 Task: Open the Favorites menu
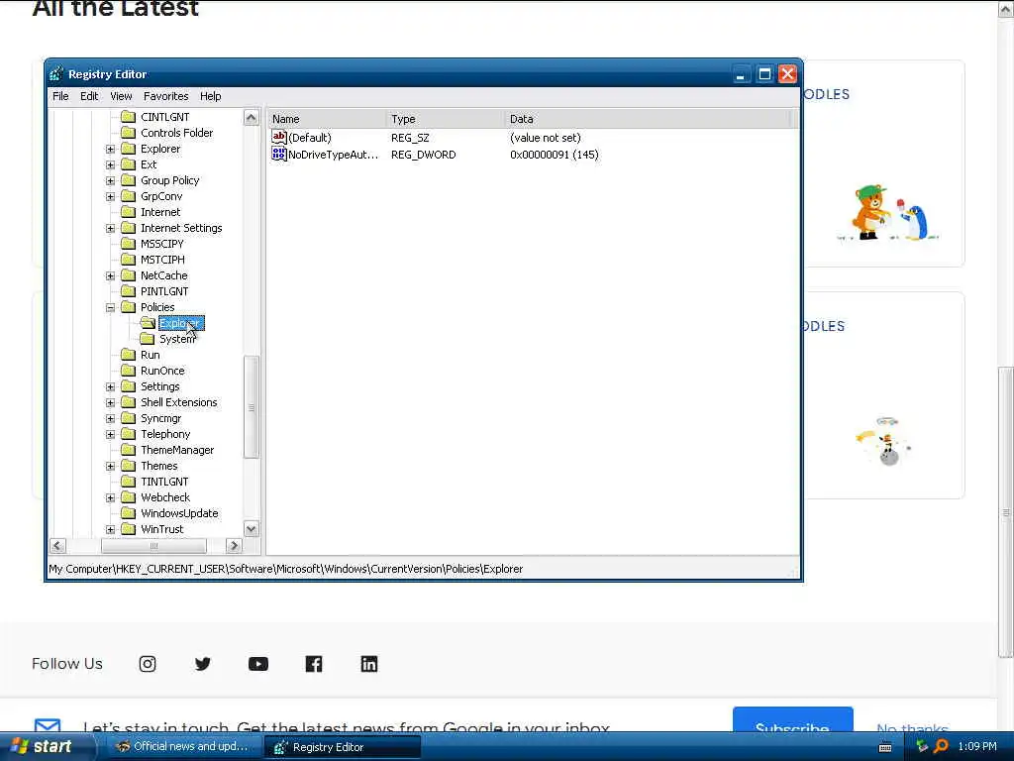166,96
